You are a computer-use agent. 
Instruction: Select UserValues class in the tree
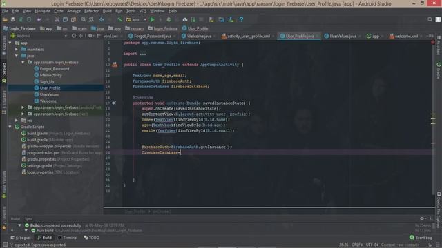(49, 95)
